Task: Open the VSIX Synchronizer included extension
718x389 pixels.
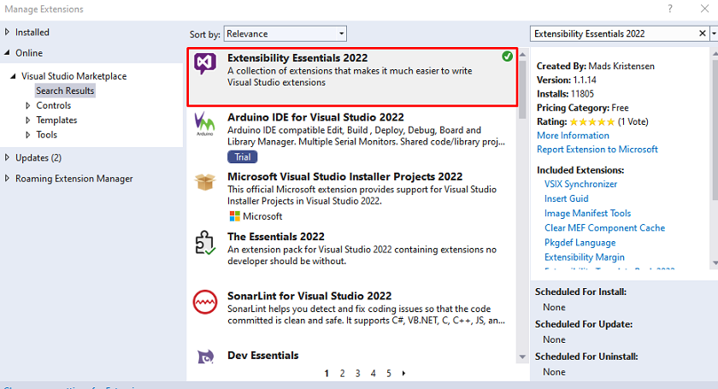Action: 580,184
